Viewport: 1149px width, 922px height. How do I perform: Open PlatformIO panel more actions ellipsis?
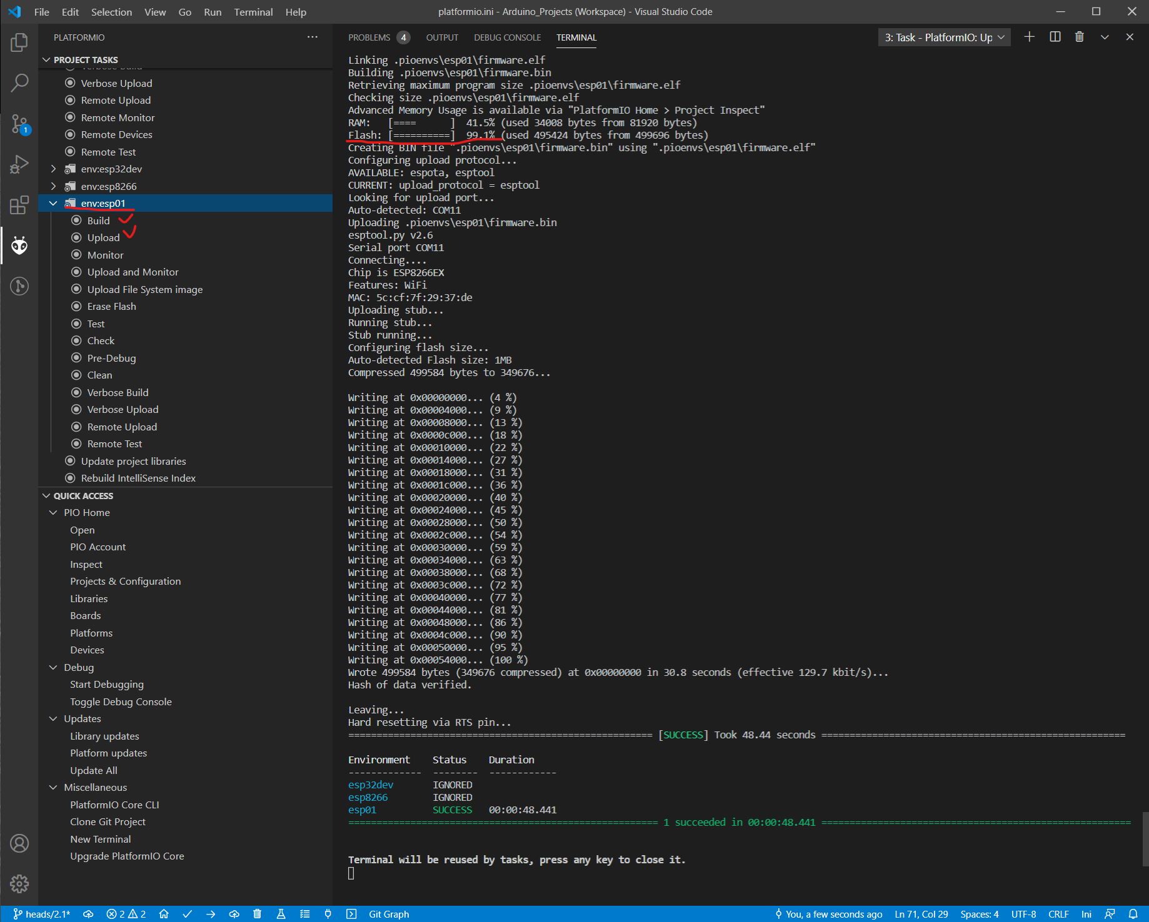click(313, 37)
